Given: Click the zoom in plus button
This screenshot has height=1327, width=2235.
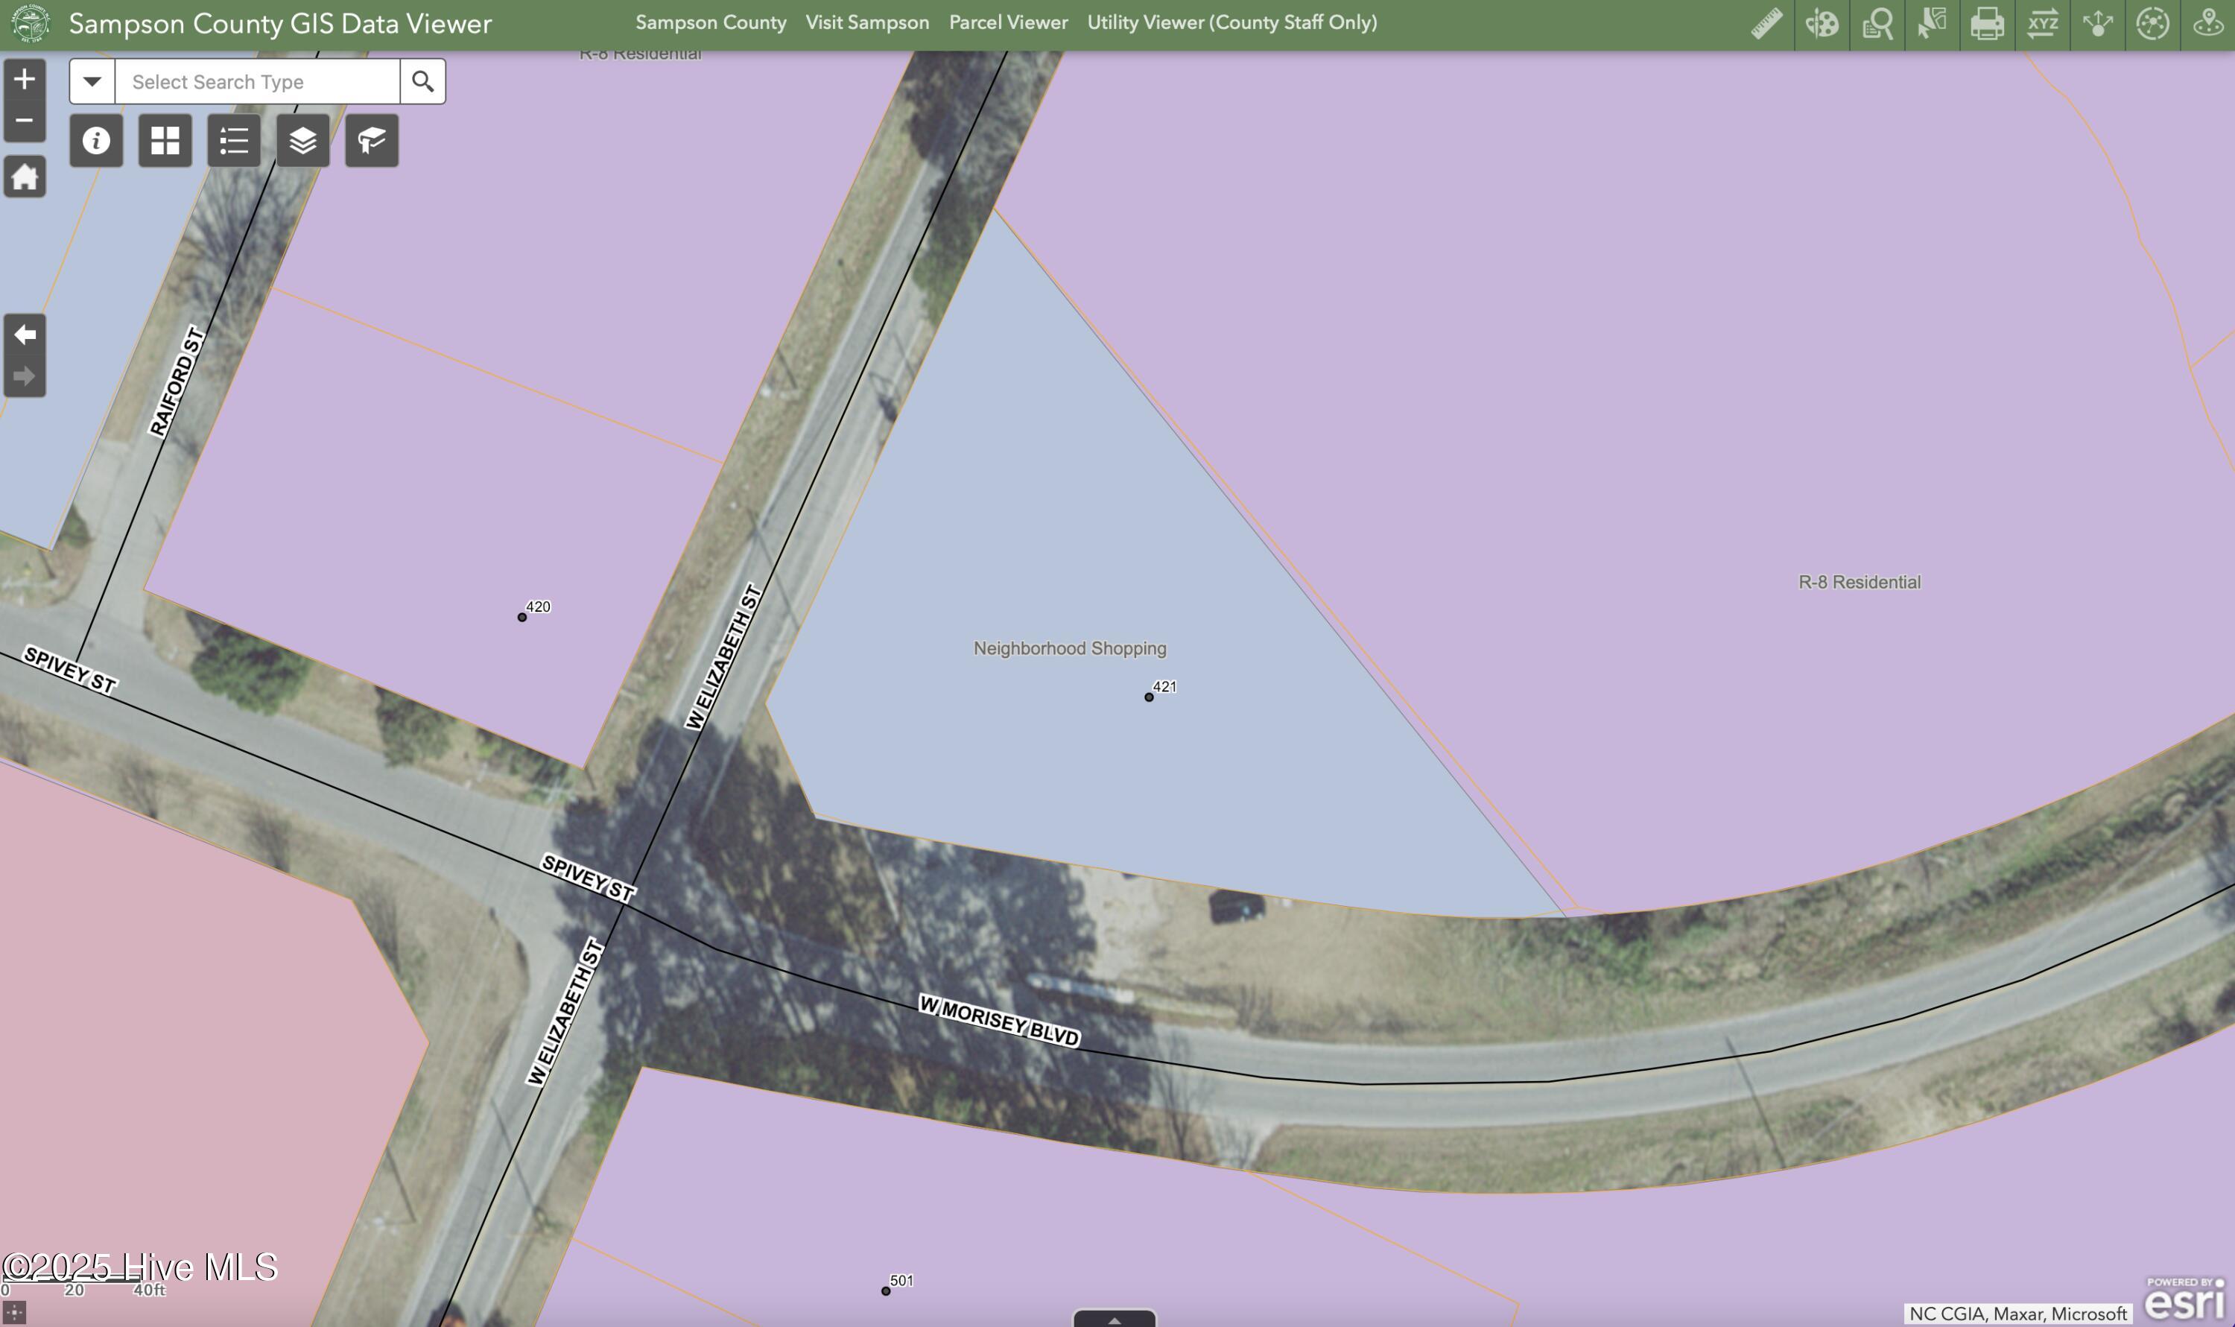Looking at the screenshot, I should [24, 80].
